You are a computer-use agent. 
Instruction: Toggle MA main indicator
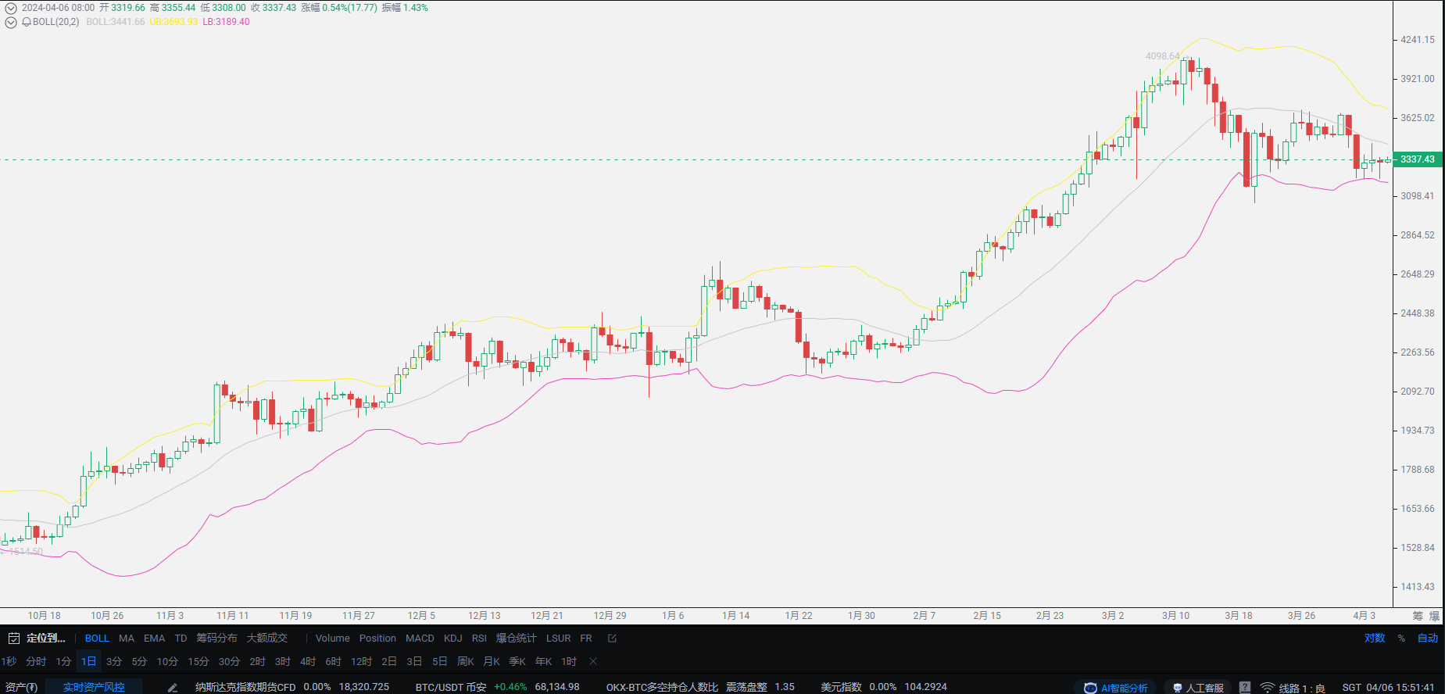point(127,639)
